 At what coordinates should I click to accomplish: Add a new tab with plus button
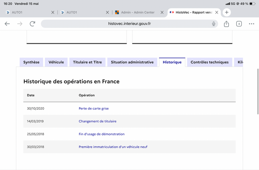(x=227, y=12)
